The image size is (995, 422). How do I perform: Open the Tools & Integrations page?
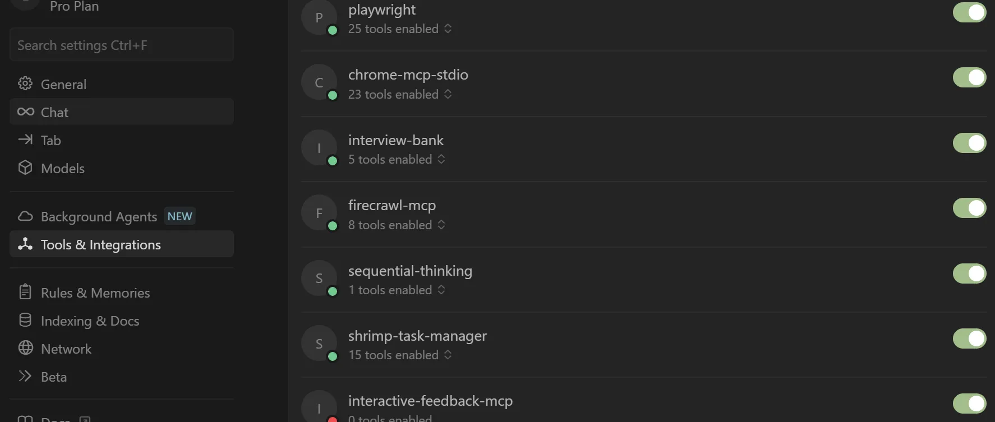tap(101, 244)
